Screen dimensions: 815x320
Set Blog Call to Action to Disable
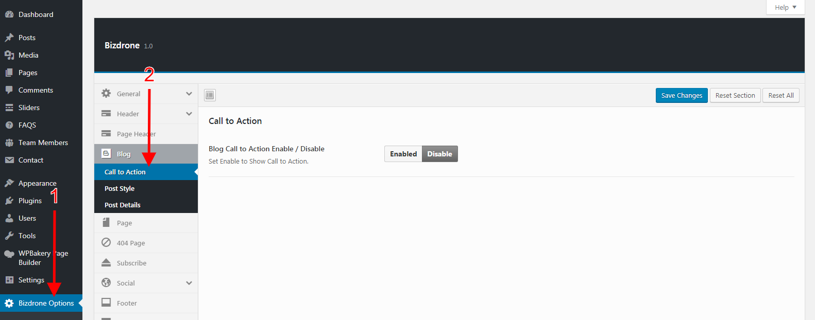click(x=440, y=154)
